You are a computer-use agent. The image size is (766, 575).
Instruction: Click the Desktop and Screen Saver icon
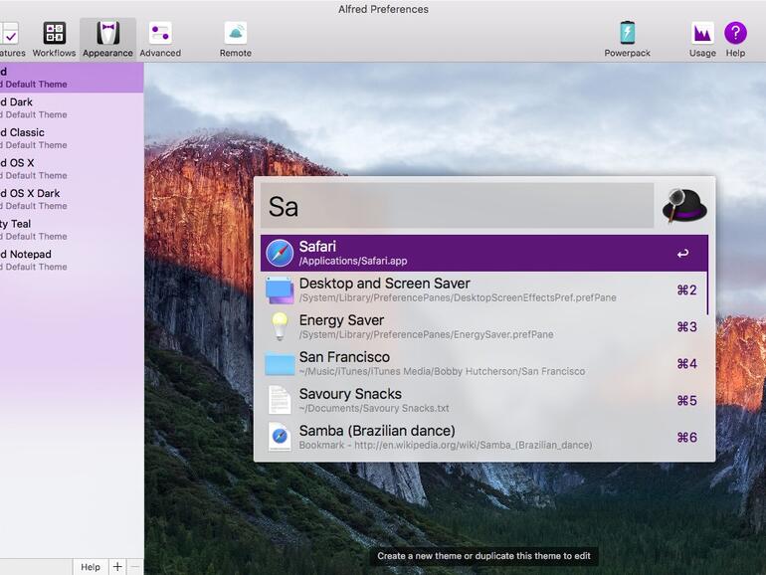tap(280, 290)
